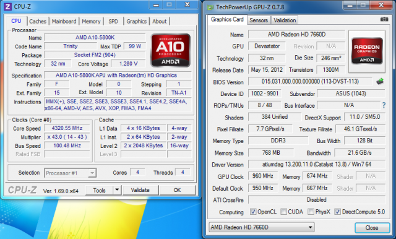Toggle the OpenCL checkbox
396x239 pixels.
click(x=253, y=212)
